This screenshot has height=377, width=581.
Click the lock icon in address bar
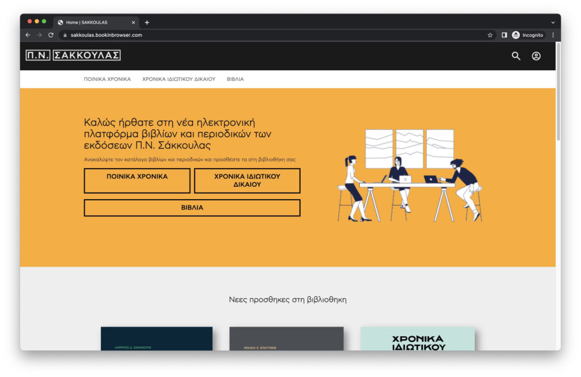[x=65, y=35]
